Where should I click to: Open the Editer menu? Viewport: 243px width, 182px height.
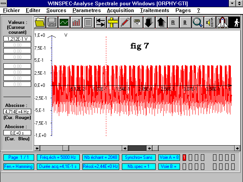click(x=33, y=10)
